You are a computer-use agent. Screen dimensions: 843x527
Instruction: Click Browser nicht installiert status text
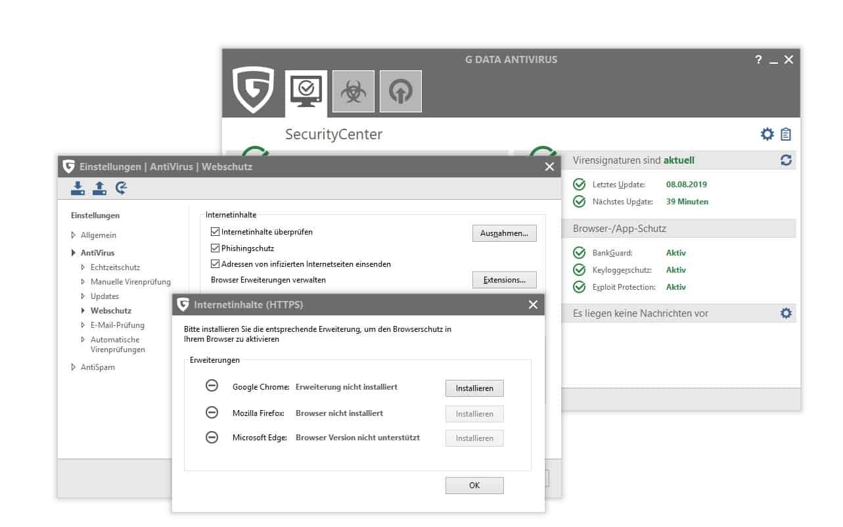pos(339,413)
